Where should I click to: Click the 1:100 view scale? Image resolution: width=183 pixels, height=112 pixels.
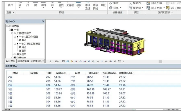point(54,61)
